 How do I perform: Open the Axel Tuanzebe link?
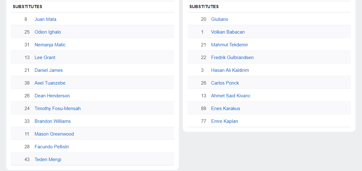(x=50, y=83)
